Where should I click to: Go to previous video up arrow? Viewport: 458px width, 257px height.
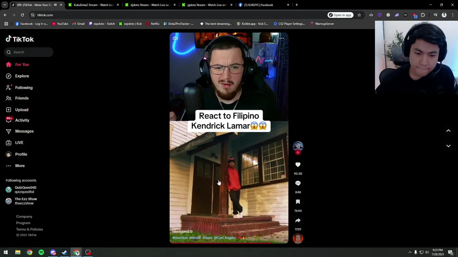point(448,131)
